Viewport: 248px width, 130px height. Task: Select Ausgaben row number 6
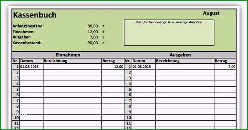128,95
